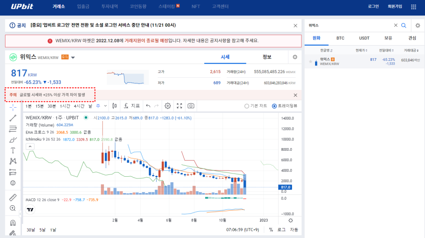This screenshot has height=238, width=425.
Task: Switch to the 시세 tab
Action: (225, 57)
